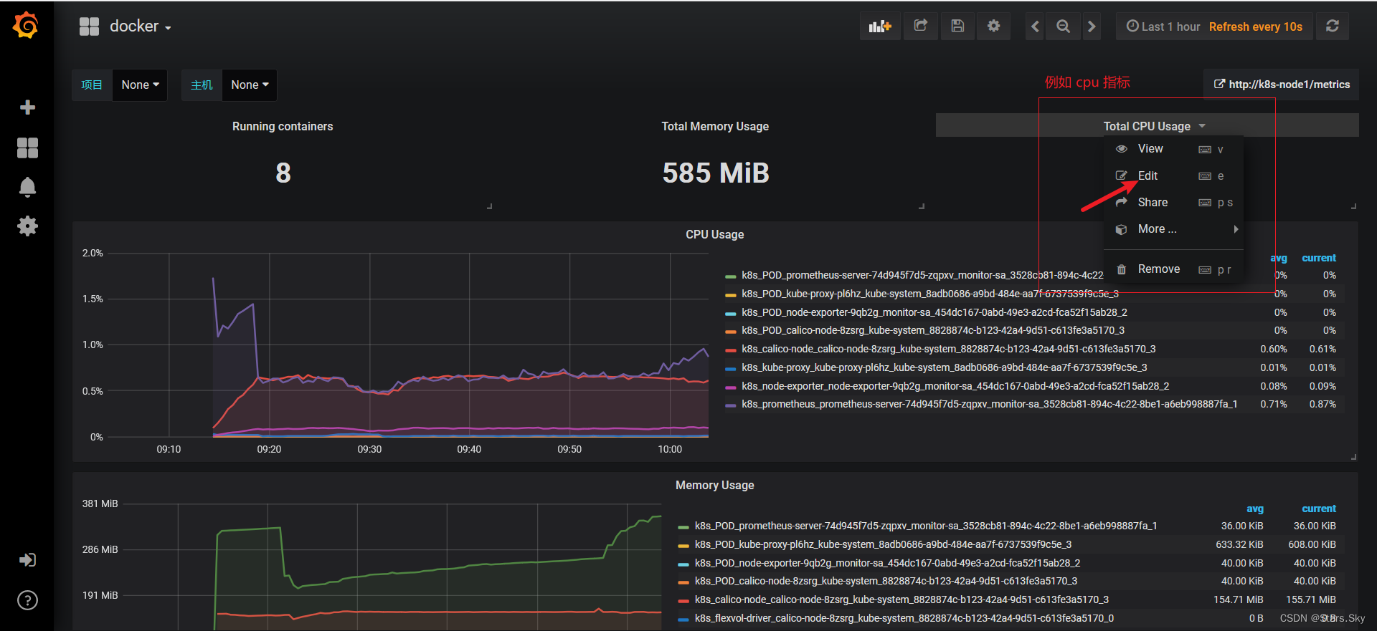This screenshot has height=631, width=1377.
Task: Sort Memory Usage legend by avg column
Action: (x=1255, y=509)
